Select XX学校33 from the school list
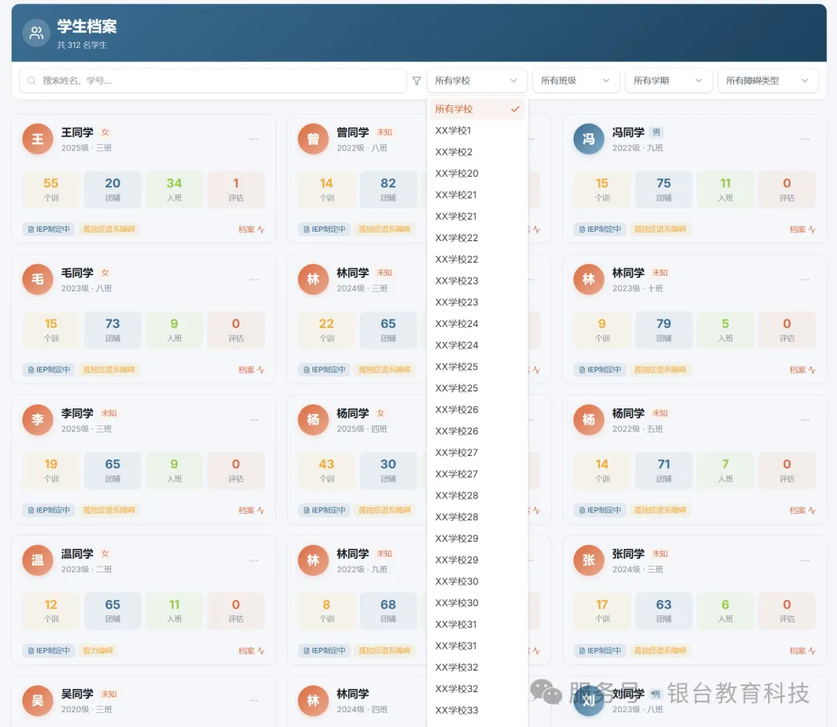 point(477,711)
